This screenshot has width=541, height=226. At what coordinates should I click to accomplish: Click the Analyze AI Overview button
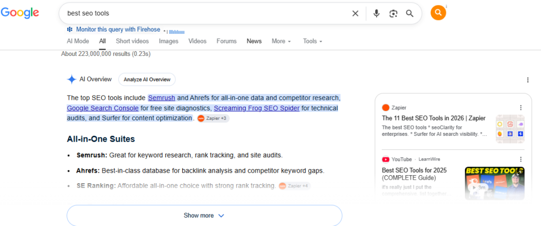(x=147, y=79)
